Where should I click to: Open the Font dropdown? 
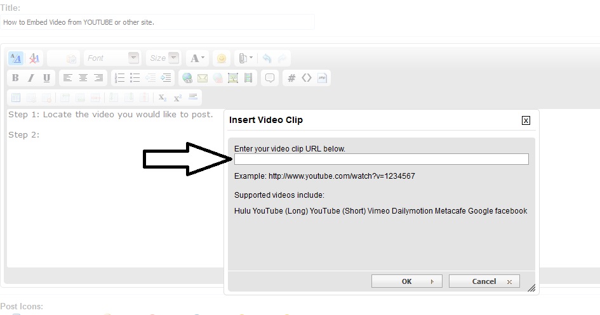(x=112, y=58)
